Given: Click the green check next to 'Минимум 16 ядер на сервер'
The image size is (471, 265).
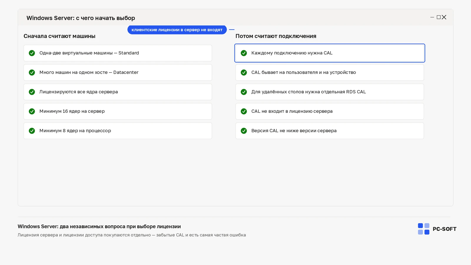Looking at the screenshot, I should [x=32, y=111].
